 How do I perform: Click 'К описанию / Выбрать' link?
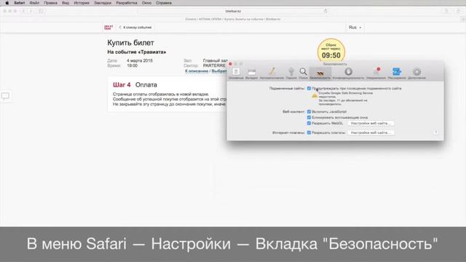[205, 71]
